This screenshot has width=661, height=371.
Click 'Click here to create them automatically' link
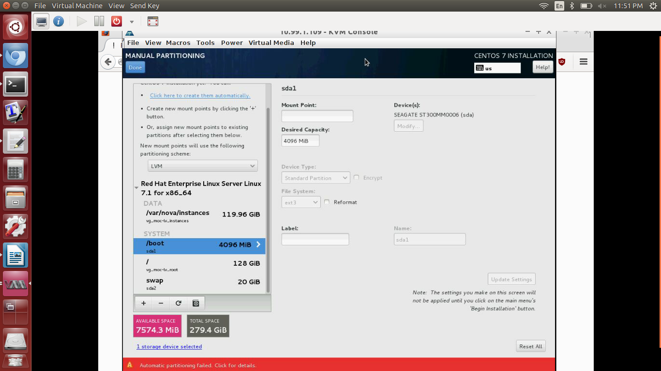click(x=200, y=96)
